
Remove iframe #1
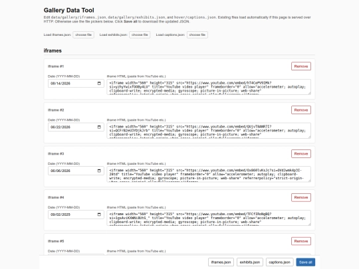[301, 66]
